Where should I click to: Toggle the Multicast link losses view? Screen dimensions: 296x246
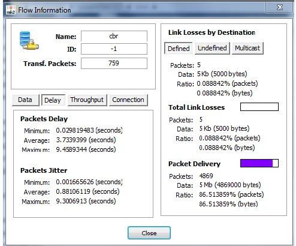tap(247, 48)
